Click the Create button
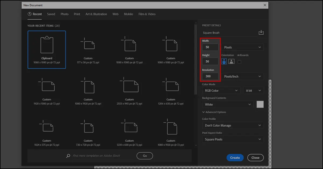Viewport: 323px width, 169px height. 235,157
